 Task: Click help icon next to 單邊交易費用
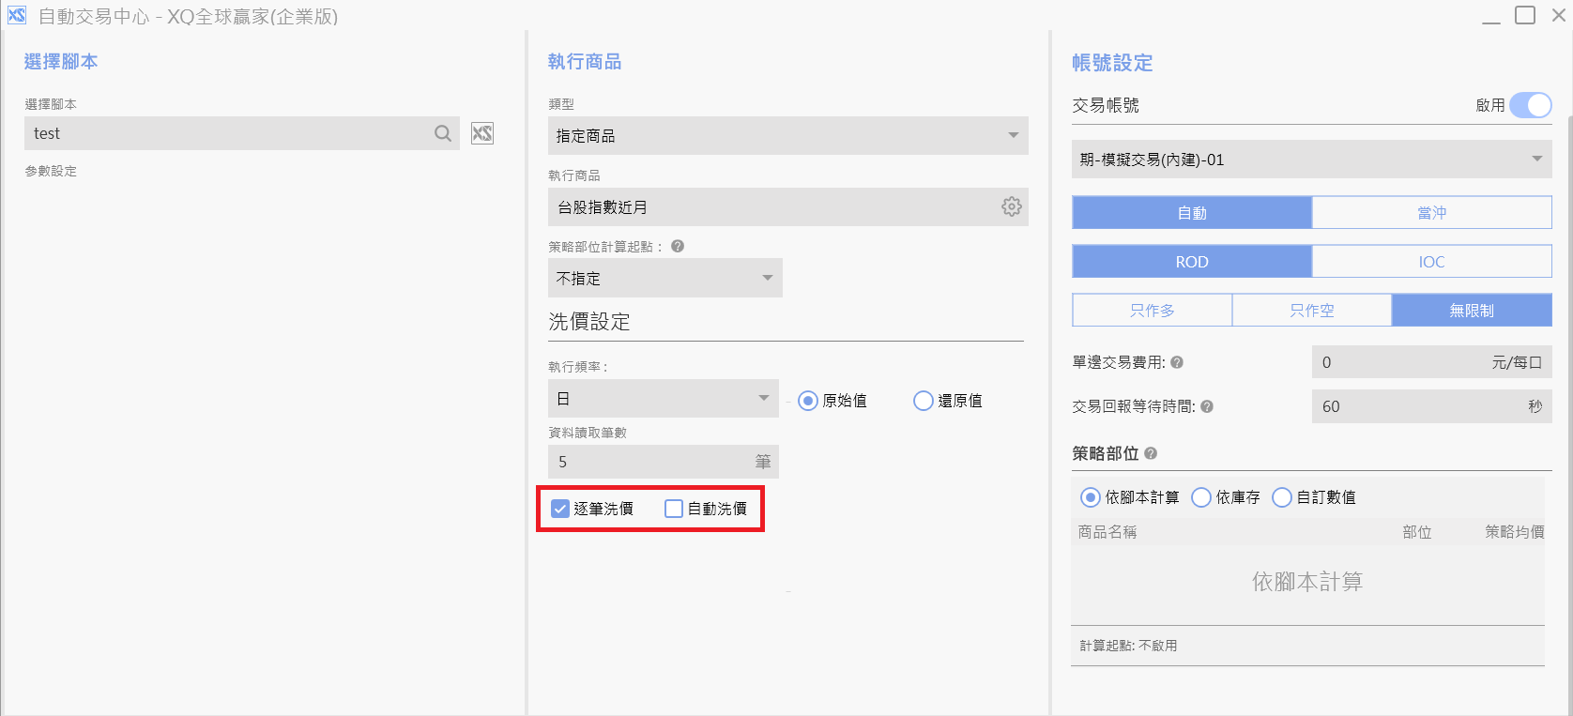click(x=1177, y=362)
